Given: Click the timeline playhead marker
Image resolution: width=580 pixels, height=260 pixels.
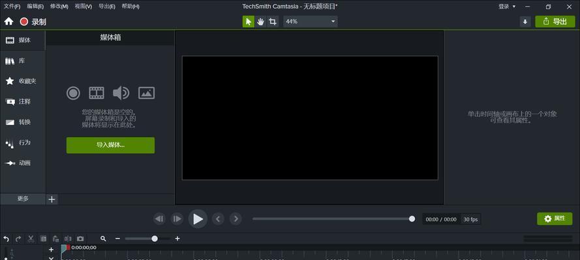Looking at the screenshot, I should [65, 248].
